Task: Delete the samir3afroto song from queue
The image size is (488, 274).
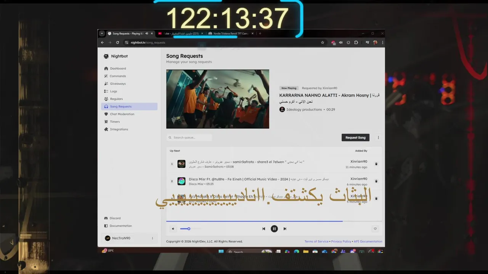Action: point(376,164)
